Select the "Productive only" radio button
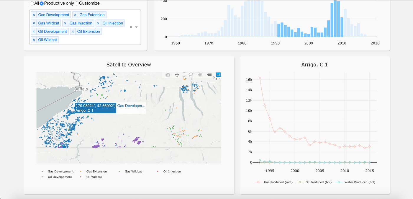The height and width of the screenshot is (199, 413). click(42, 3)
